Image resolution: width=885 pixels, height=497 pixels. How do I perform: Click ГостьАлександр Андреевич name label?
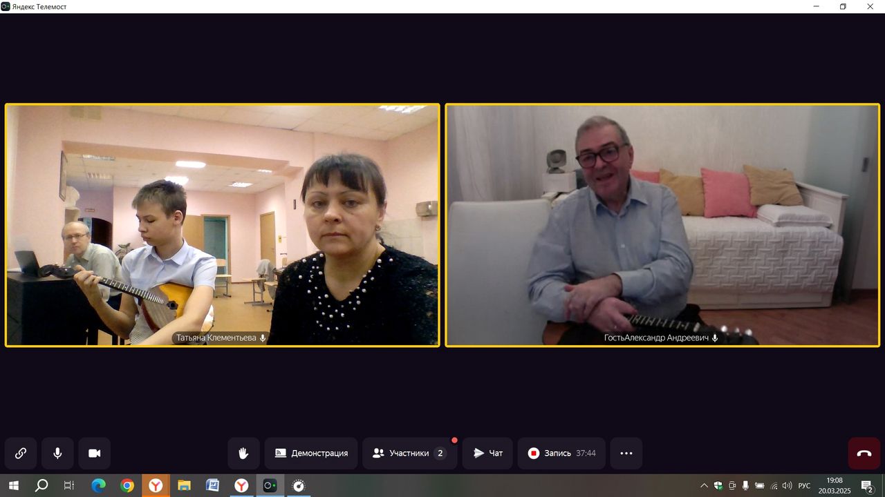pos(656,338)
